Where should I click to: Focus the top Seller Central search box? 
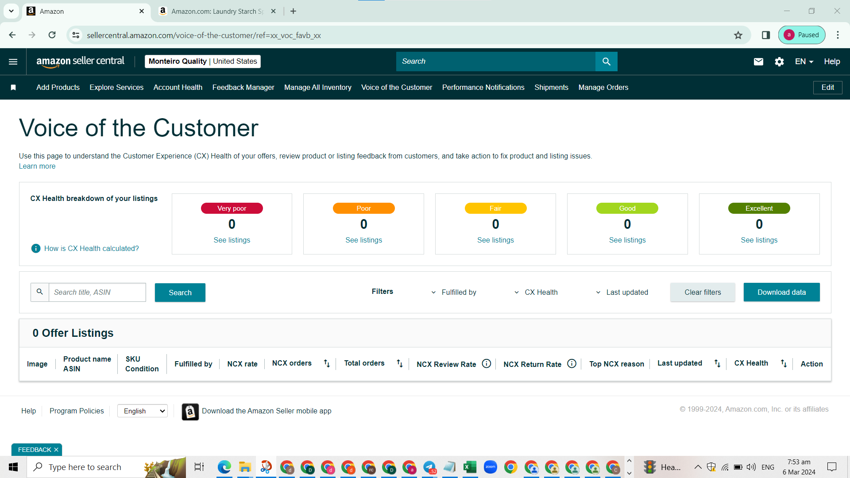(496, 62)
